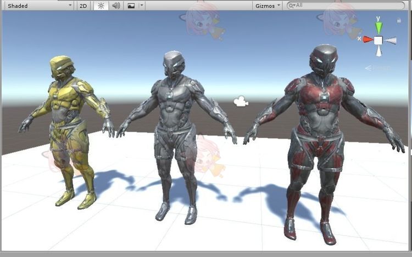412x257 pixels.
Task: Toggle scene effects image icon
Action: click(131, 6)
